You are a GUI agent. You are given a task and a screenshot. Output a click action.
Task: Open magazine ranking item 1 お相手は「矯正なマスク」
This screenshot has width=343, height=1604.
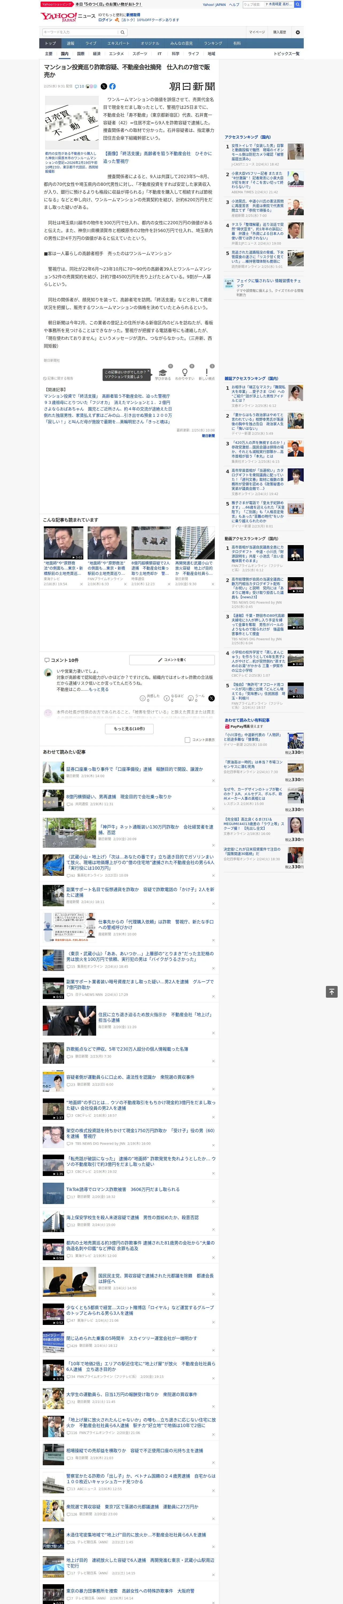(258, 394)
